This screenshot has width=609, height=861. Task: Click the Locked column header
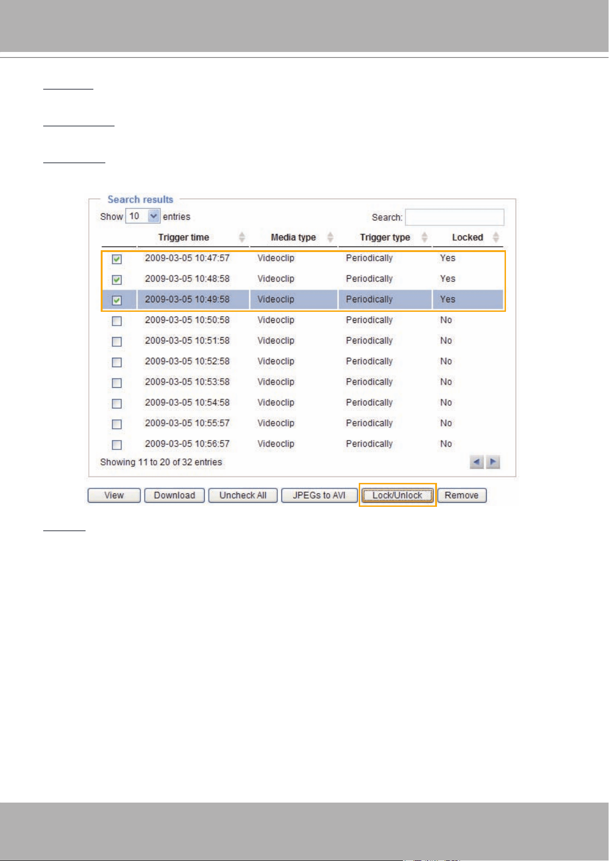tap(467, 237)
